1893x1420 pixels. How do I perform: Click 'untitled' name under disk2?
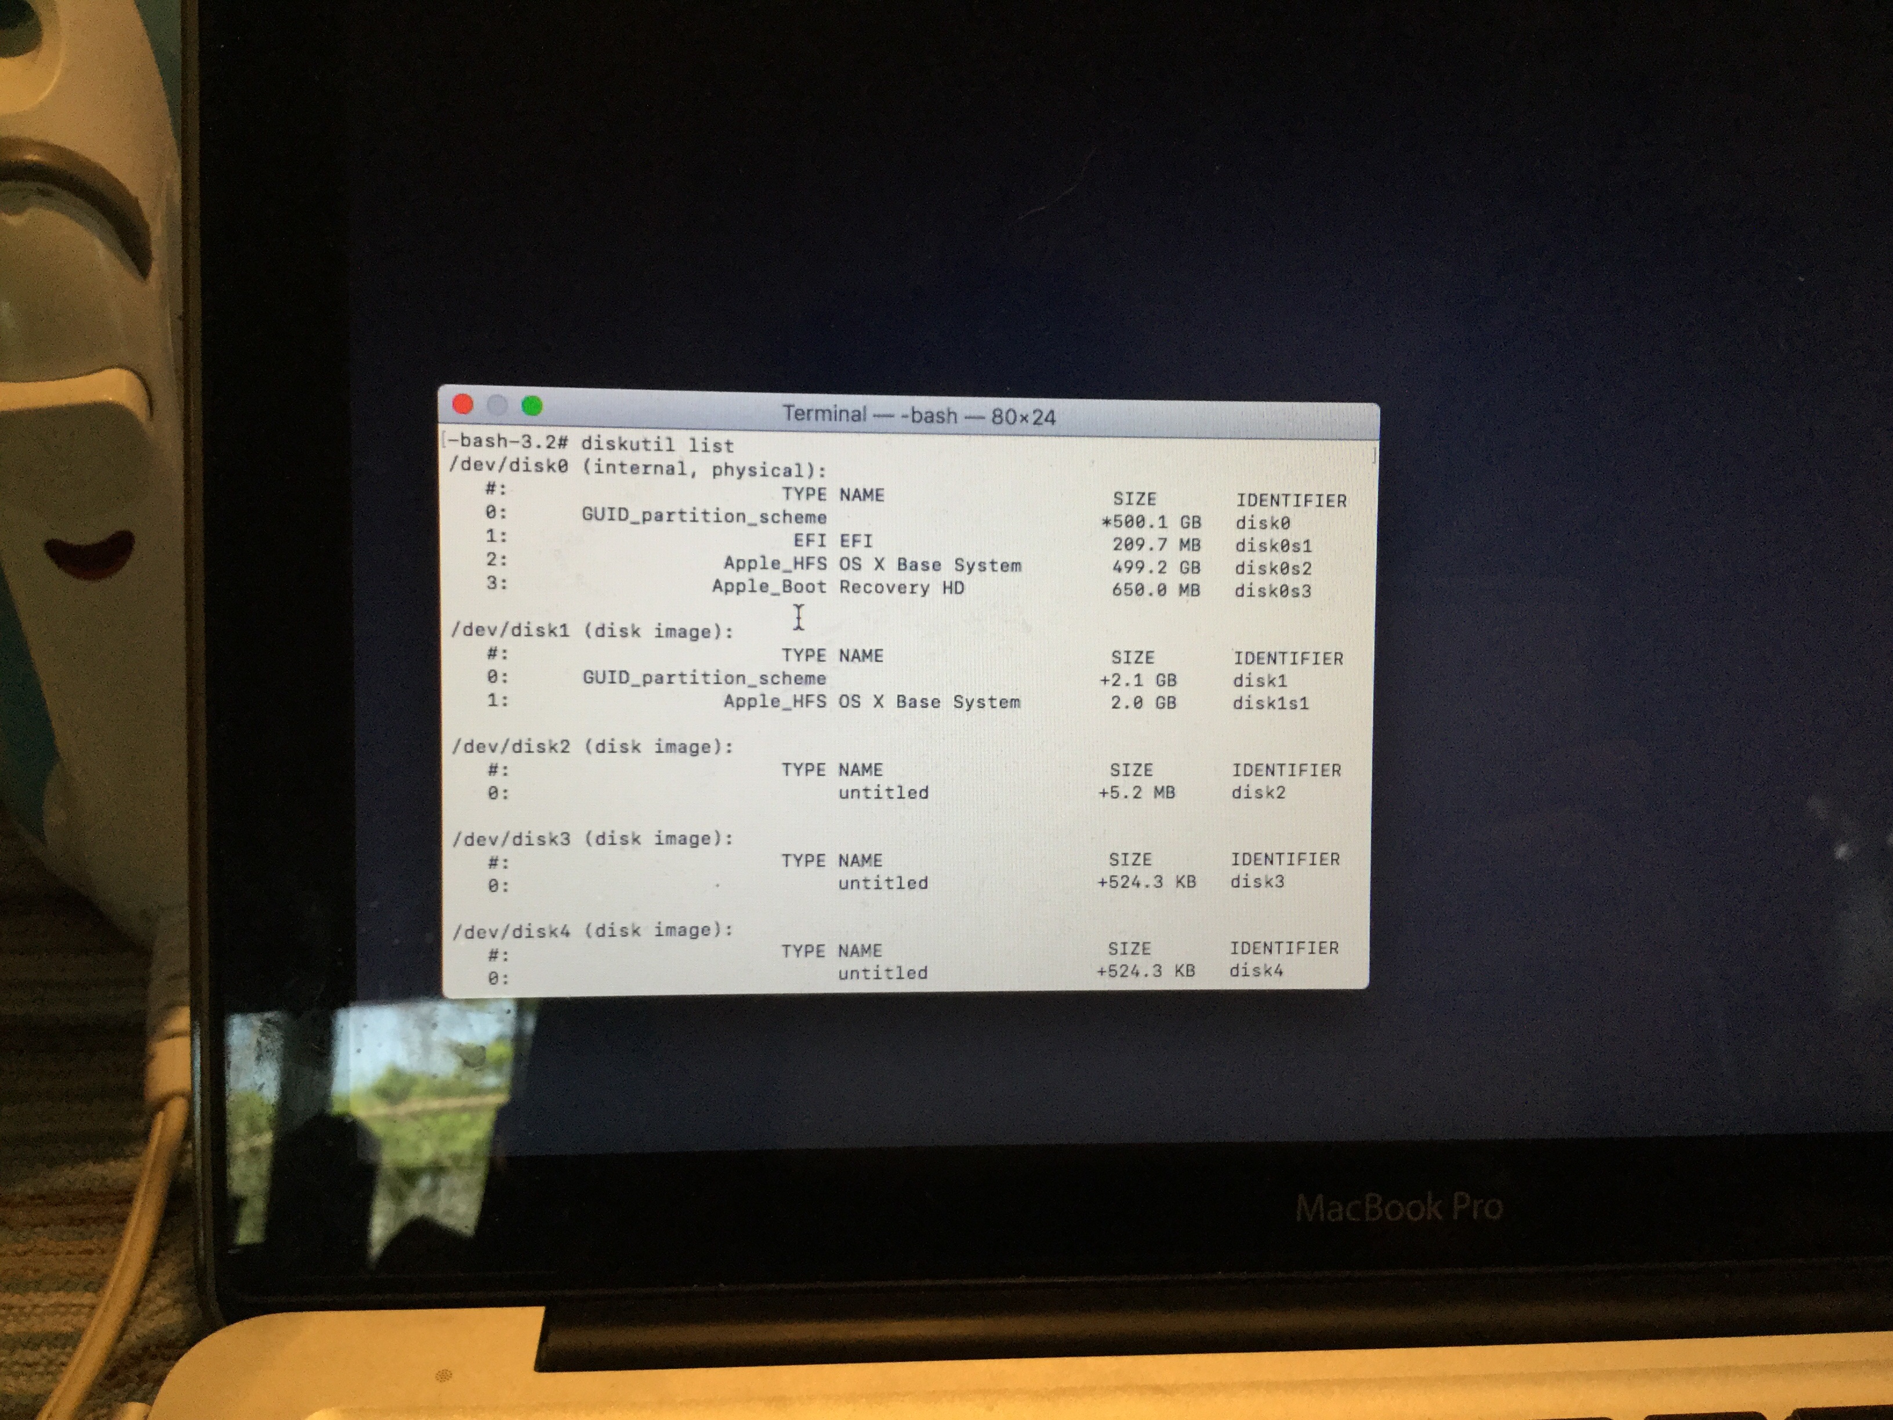pyautogui.click(x=883, y=792)
